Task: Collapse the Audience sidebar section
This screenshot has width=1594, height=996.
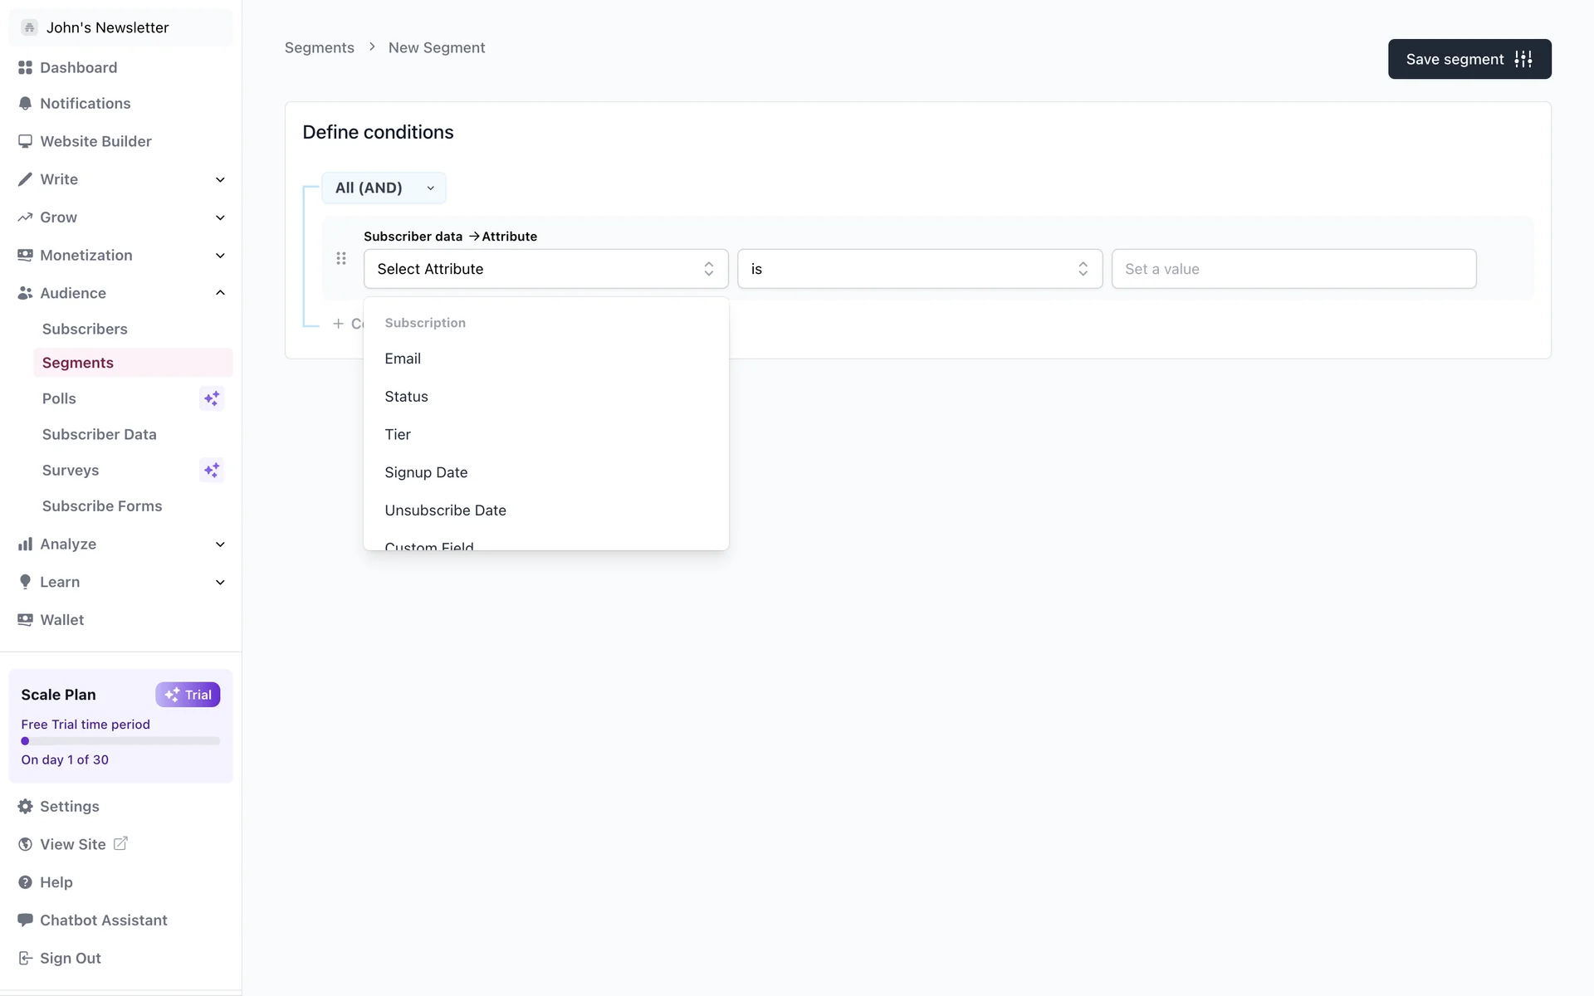Action: click(220, 293)
